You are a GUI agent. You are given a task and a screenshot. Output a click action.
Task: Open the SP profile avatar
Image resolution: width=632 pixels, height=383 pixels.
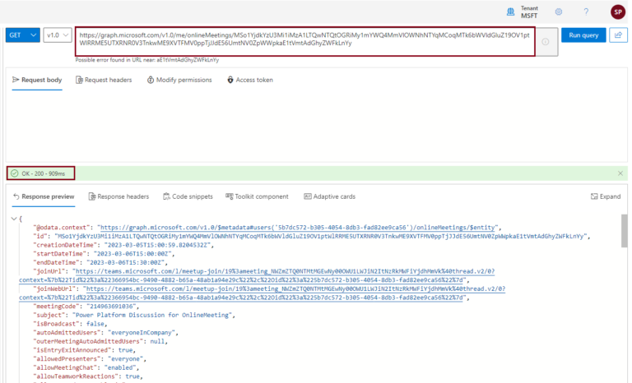pyautogui.click(x=617, y=12)
